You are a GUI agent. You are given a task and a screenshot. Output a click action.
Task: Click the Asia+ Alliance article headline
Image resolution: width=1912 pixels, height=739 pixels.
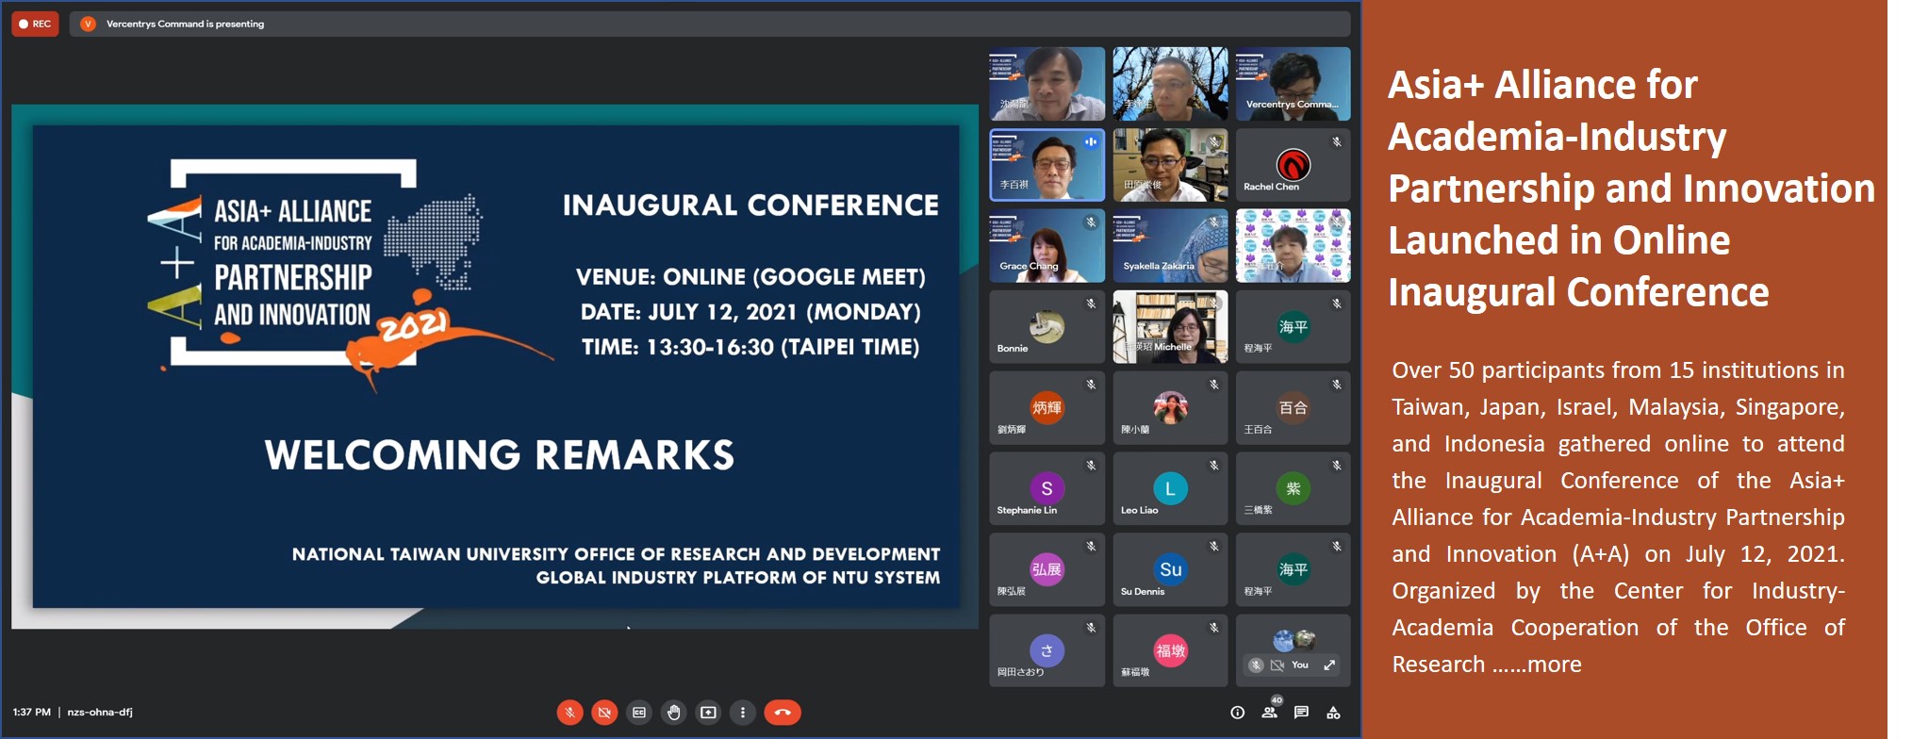pos(1631,189)
